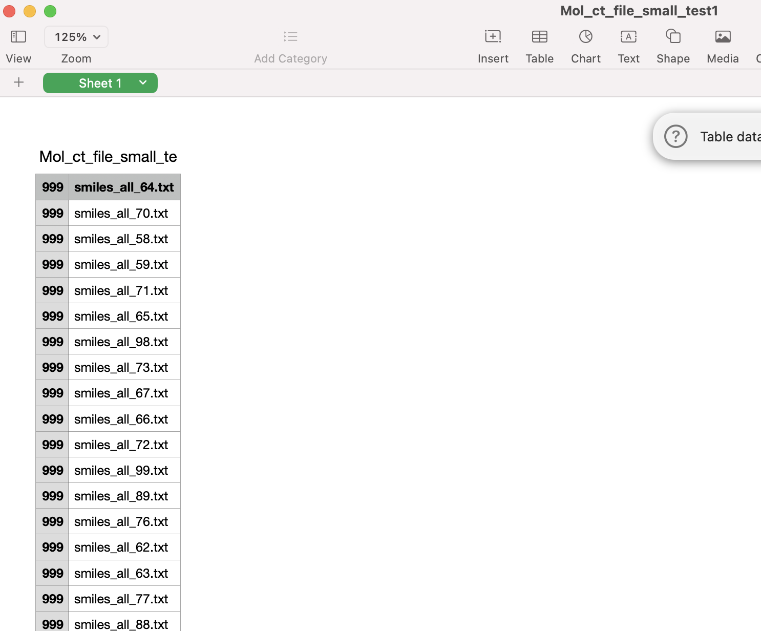Click the document title Mol_ct_file_small_test1

639,10
